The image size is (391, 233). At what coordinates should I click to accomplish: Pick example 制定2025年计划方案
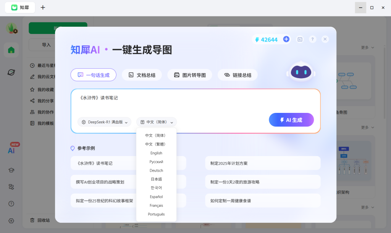pyautogui.click(x=263, y=163)
